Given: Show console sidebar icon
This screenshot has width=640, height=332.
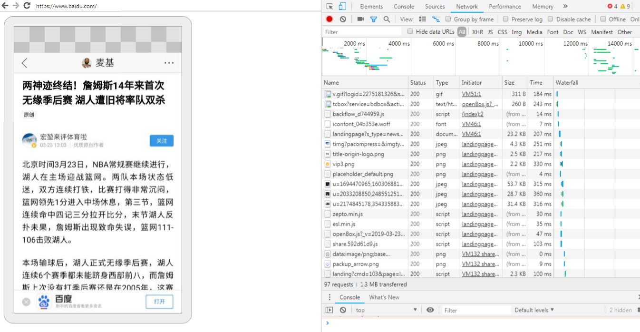Looking at the screenshot, I should point(329,310).
